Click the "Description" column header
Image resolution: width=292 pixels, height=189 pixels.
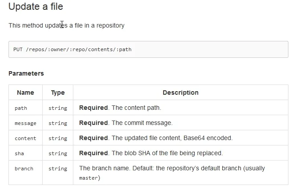coord(180,93)
